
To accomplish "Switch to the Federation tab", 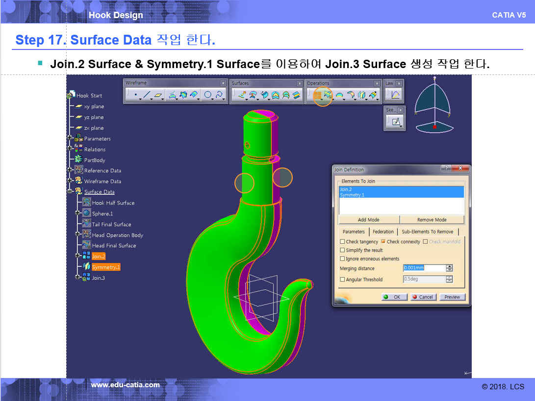I will coord(383,232).
